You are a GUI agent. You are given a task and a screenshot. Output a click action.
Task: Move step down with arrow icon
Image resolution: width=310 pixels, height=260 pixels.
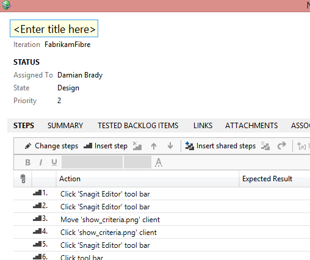pos(170,146)
